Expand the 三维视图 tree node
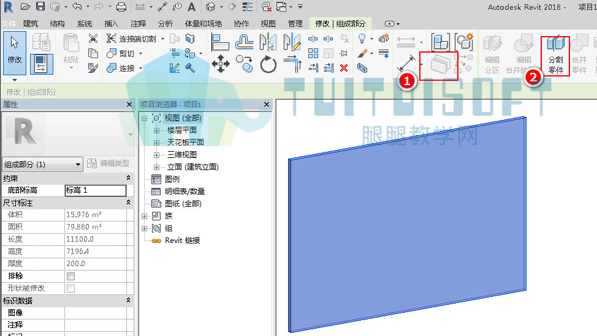 point(156,155)
